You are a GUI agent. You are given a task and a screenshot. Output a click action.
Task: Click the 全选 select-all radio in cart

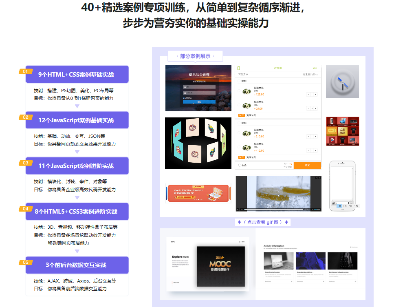(x=240, y=166)
